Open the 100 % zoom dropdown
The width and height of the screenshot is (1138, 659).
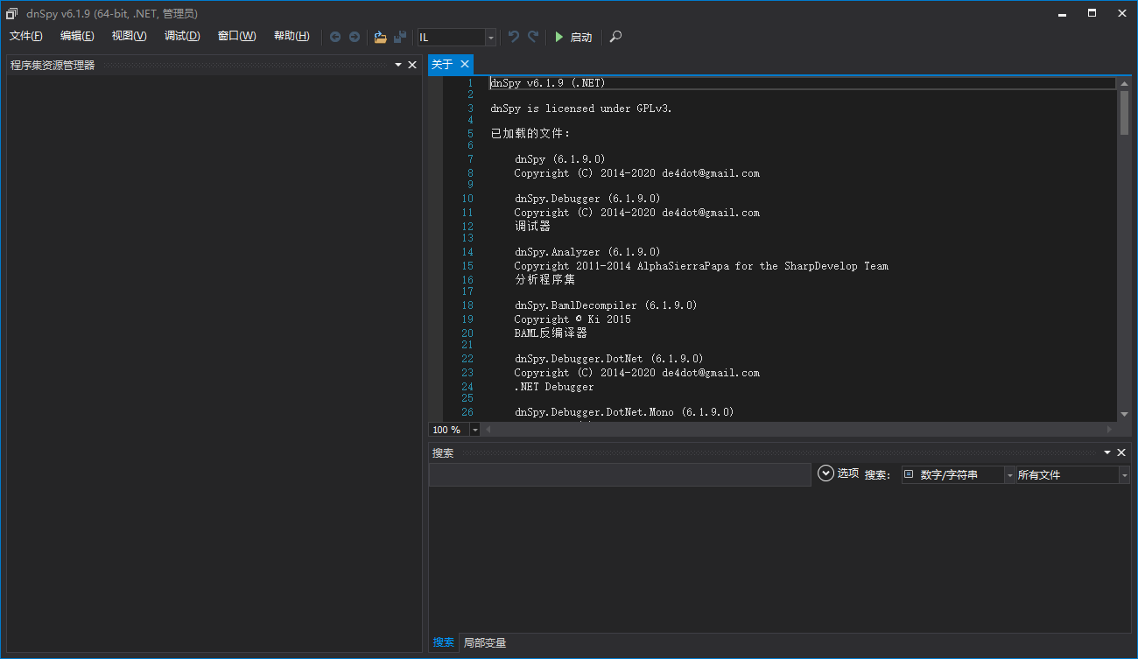coord(475,430)
